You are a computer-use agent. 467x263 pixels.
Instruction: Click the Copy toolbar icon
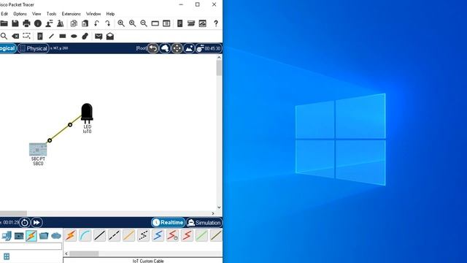point(74,23)
